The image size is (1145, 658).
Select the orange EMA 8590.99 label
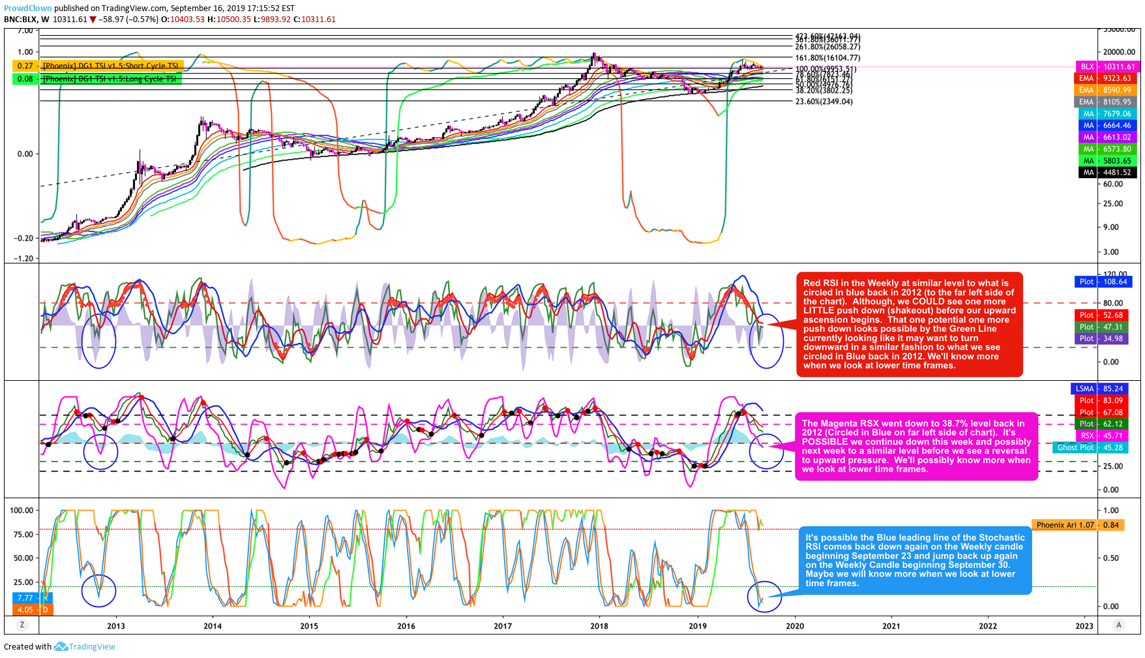pyautogui.click(x=1105, y=90)
